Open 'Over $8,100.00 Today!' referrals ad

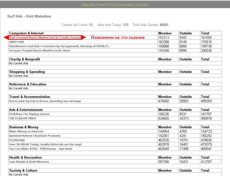pyautogui.click(x=45, y=144)
